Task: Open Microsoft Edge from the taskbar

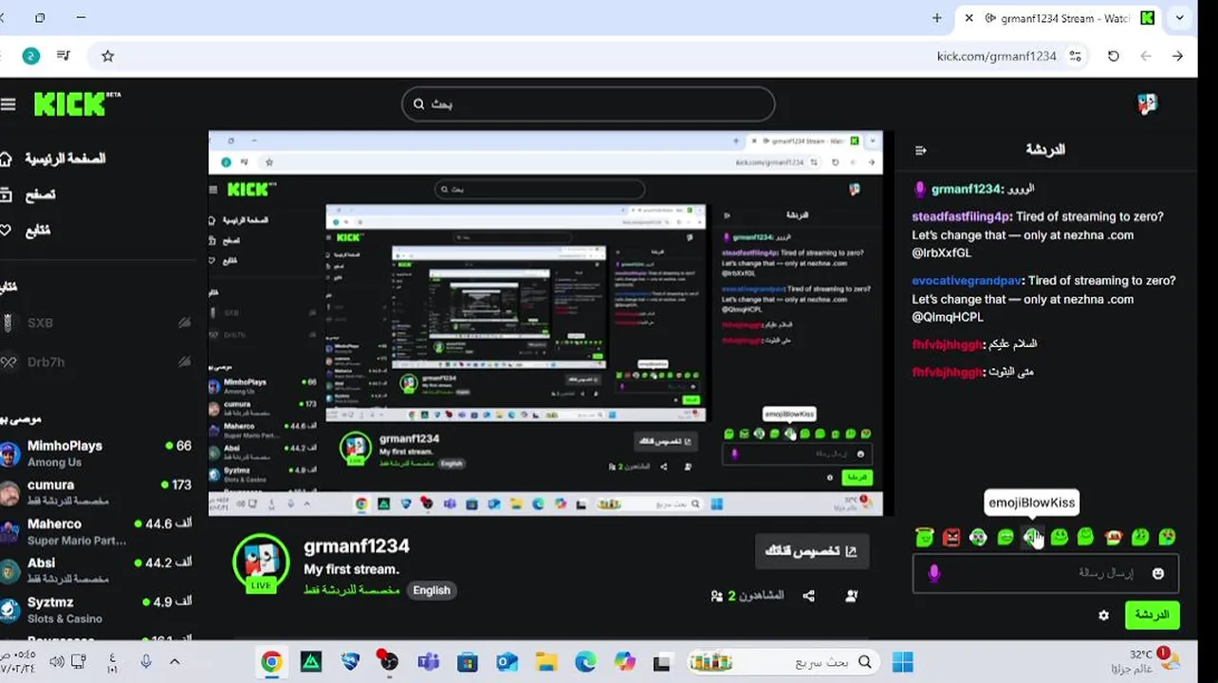Action: 584,662
